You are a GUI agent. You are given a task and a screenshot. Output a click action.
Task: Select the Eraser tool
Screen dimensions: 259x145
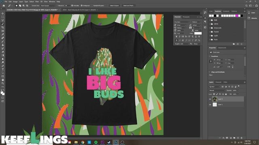[3, 52]
